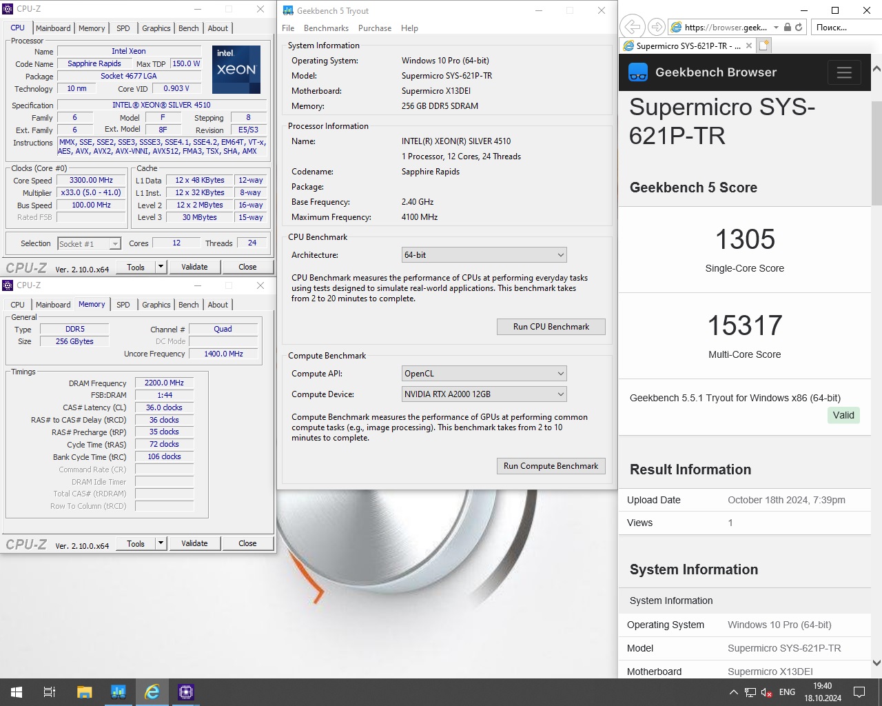Switch to Internet Explorer on taskbar
This screenshot has height=706, width=882.
(152, 692)
